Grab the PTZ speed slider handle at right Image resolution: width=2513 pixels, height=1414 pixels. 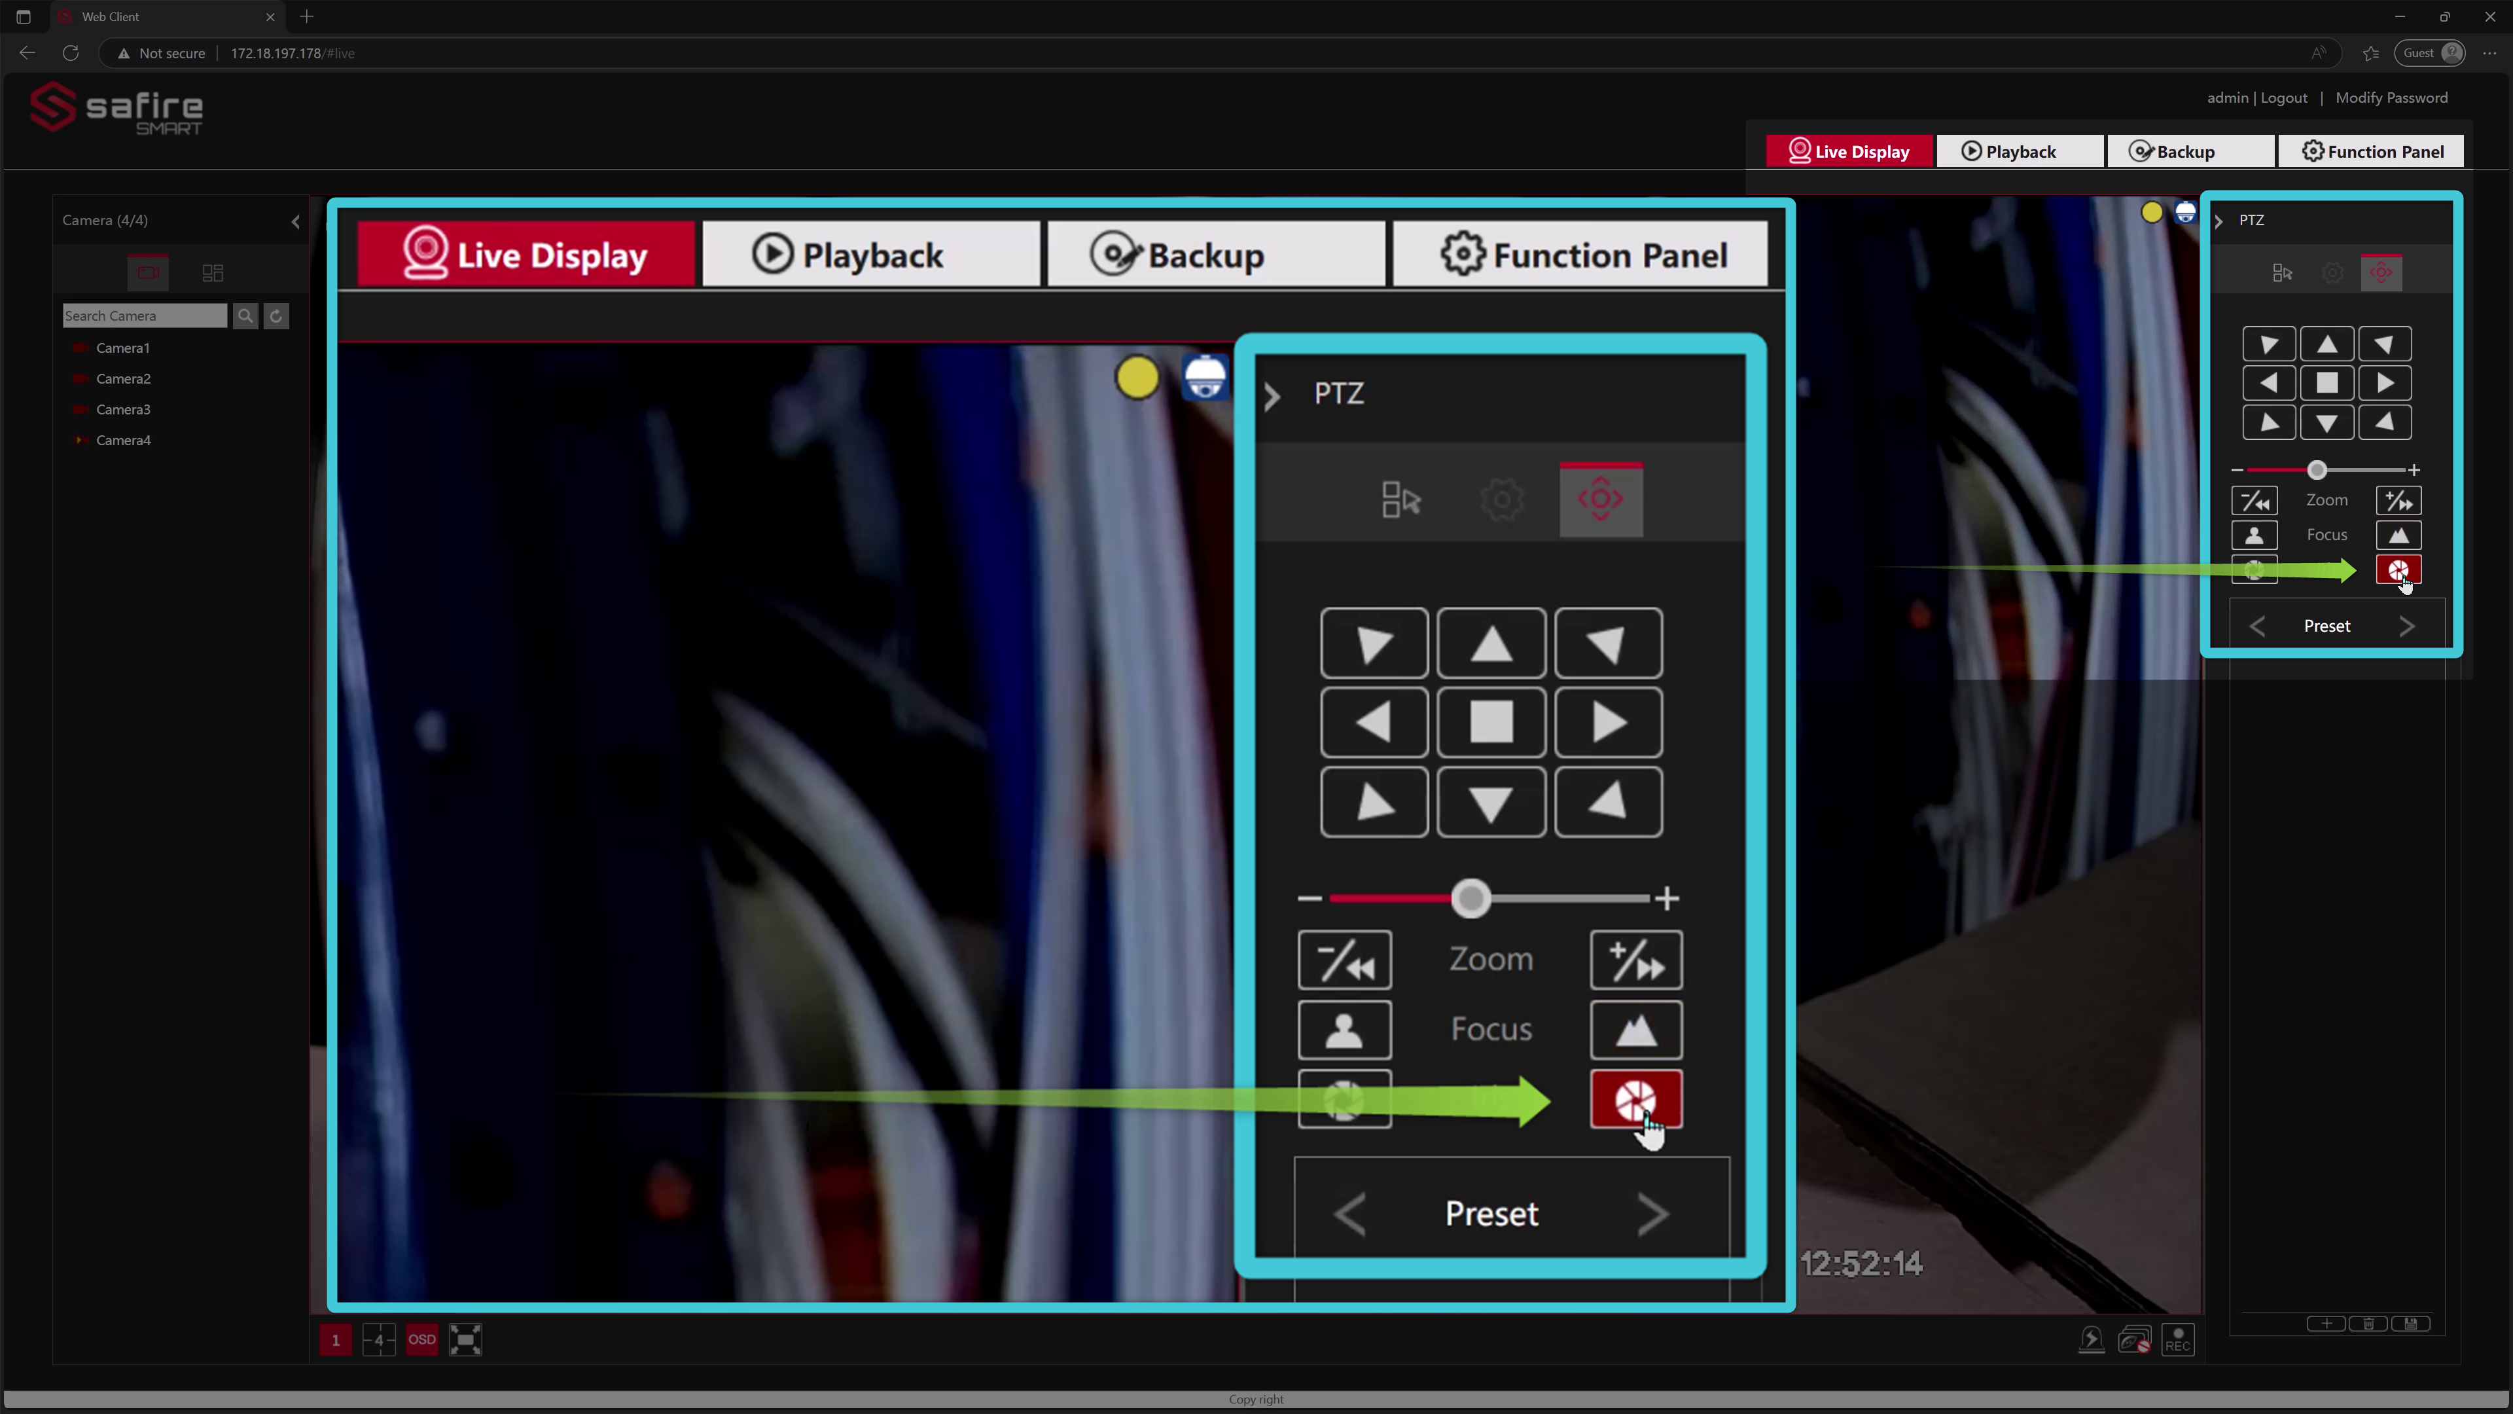pos(2317,471)
